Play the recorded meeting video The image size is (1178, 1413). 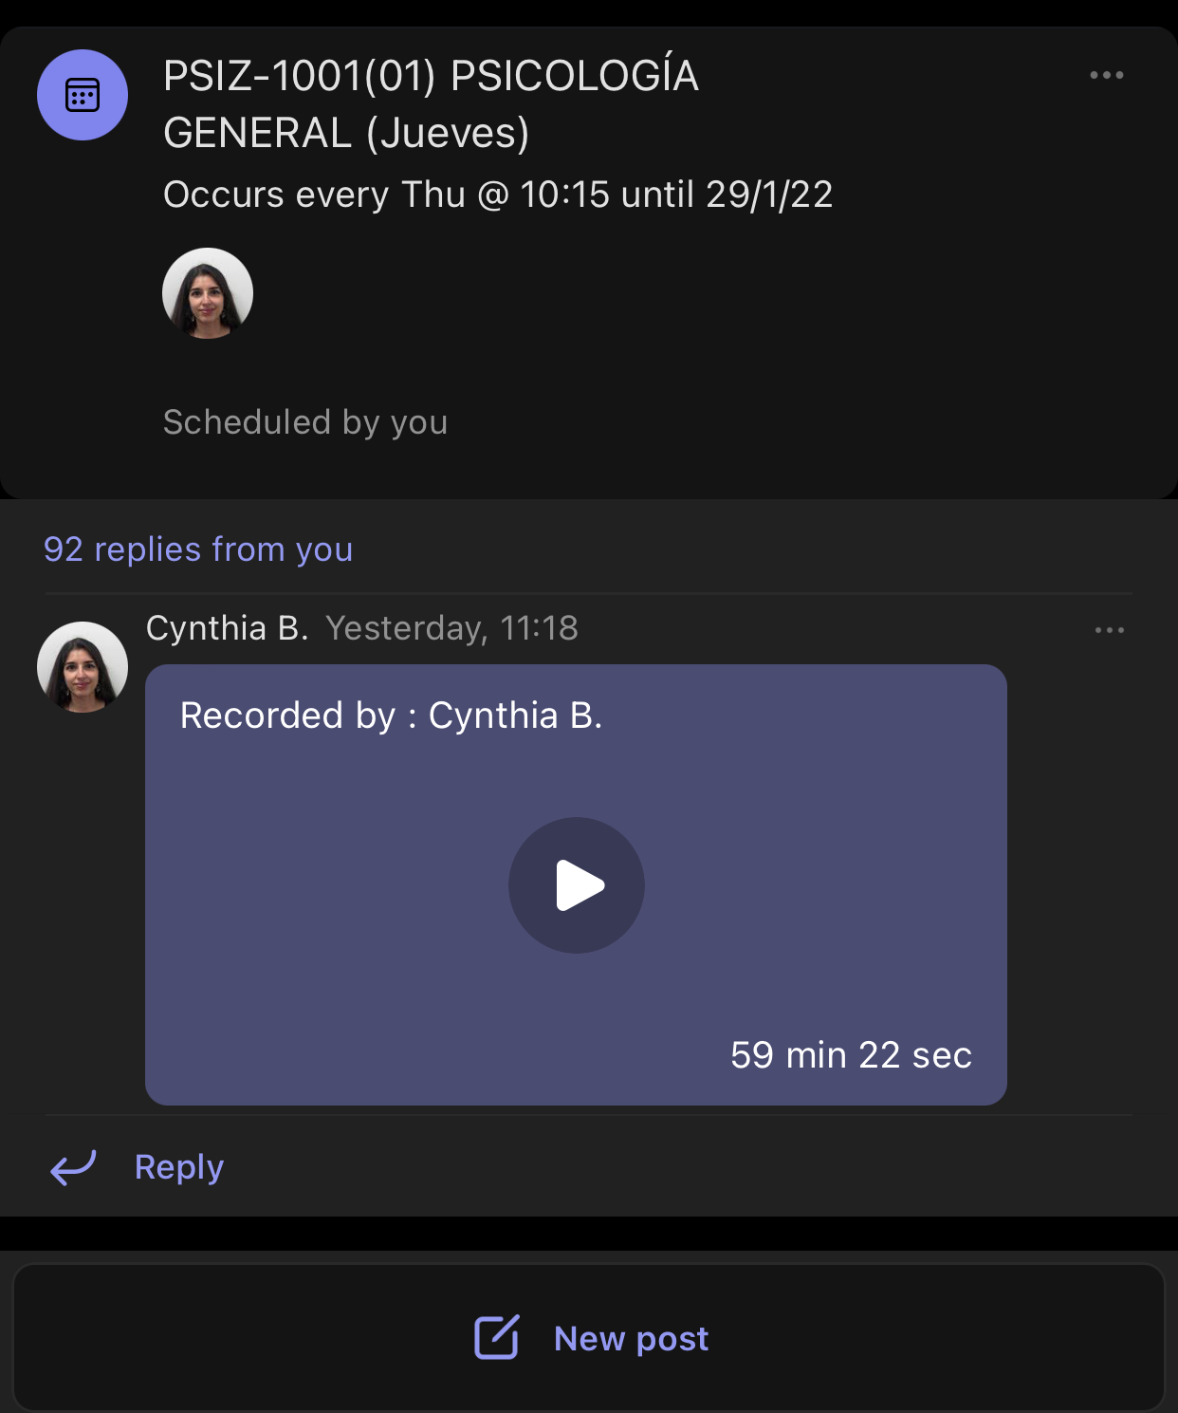tap(577, 885)
